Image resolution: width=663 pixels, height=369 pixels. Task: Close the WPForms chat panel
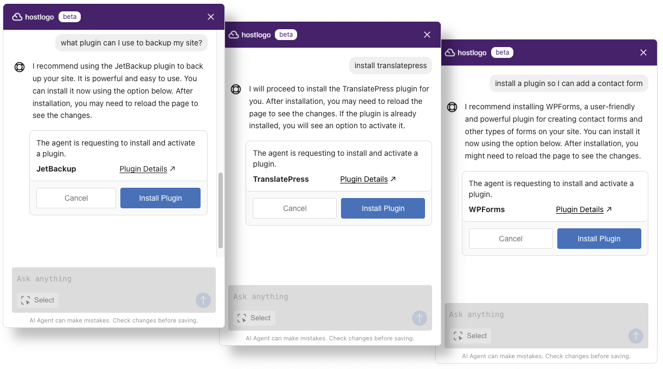[643, 52]
